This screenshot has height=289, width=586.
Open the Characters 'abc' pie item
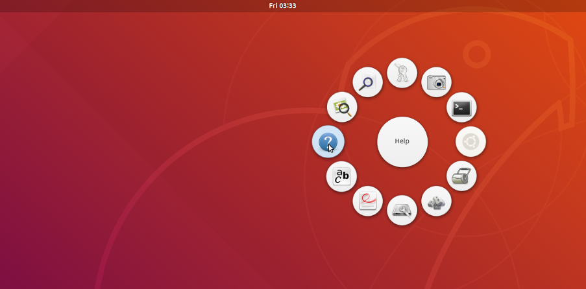pyautogui.click(x=341, y=177)
